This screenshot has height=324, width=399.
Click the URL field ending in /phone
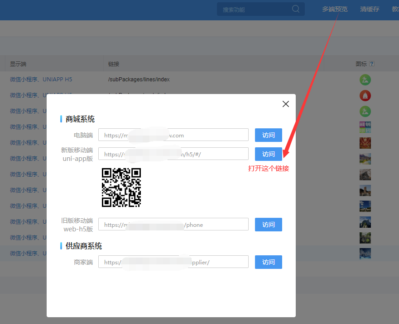173,225
